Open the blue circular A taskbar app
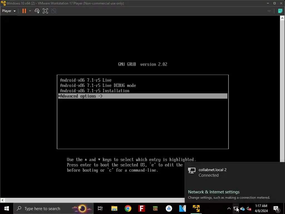285x214 pixels. point(169,208)
